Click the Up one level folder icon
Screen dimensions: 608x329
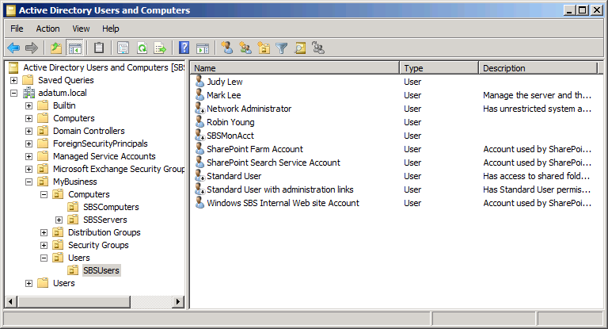coord(56,48)
